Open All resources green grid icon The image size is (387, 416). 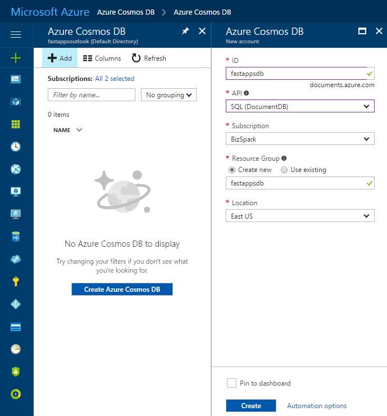click(16, 124)
